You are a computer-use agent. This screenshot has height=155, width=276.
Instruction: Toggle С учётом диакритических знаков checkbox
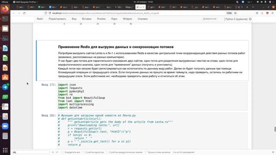[107, 152]
